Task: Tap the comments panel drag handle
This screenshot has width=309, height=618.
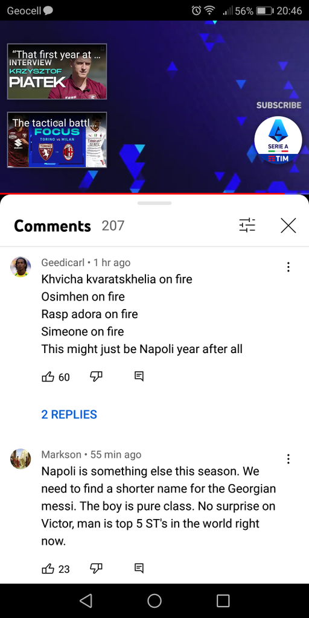Action: 154,203
